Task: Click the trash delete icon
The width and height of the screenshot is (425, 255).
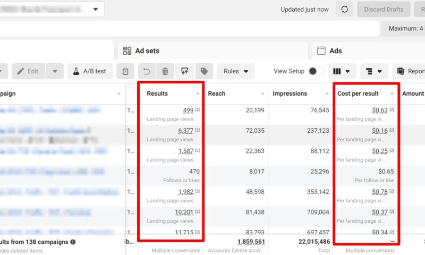Action: coord(165,71)
